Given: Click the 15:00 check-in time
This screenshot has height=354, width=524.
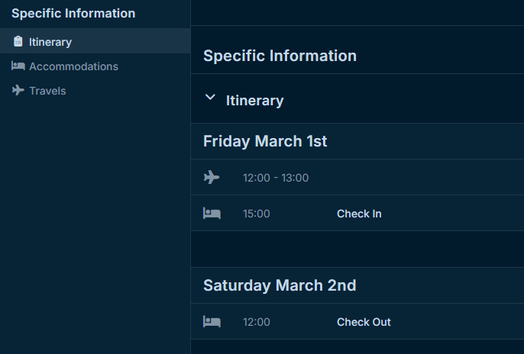Looking at the screenshot, I should pyautogui.click(x=257, y=214).
